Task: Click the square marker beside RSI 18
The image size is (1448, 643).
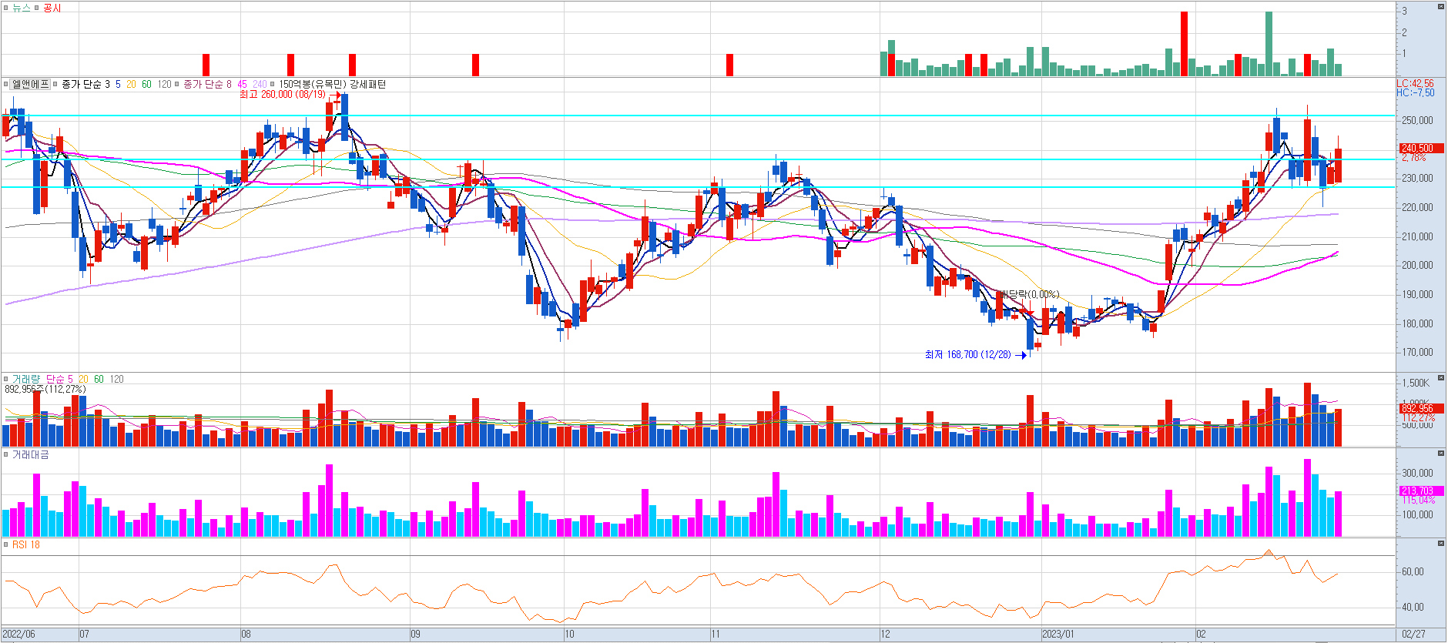Action: coord(6,544)
